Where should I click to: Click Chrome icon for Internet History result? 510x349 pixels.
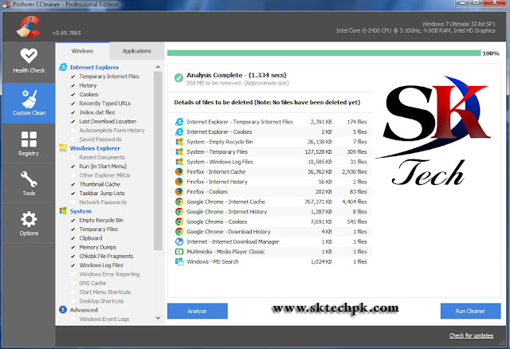click(x=179, y=212)
